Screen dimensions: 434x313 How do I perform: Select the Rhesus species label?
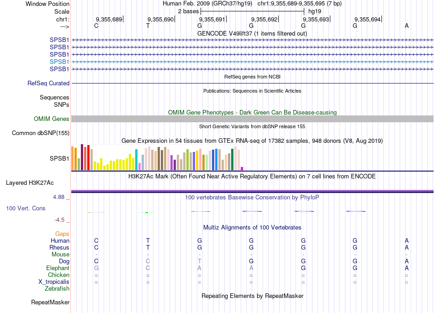(x=59, y=247)
